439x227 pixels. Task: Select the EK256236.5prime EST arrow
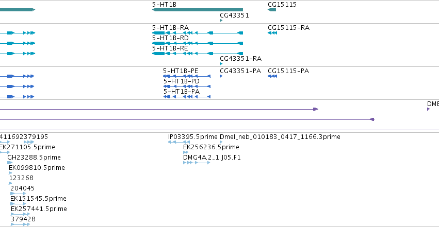(x=186, y=152)
